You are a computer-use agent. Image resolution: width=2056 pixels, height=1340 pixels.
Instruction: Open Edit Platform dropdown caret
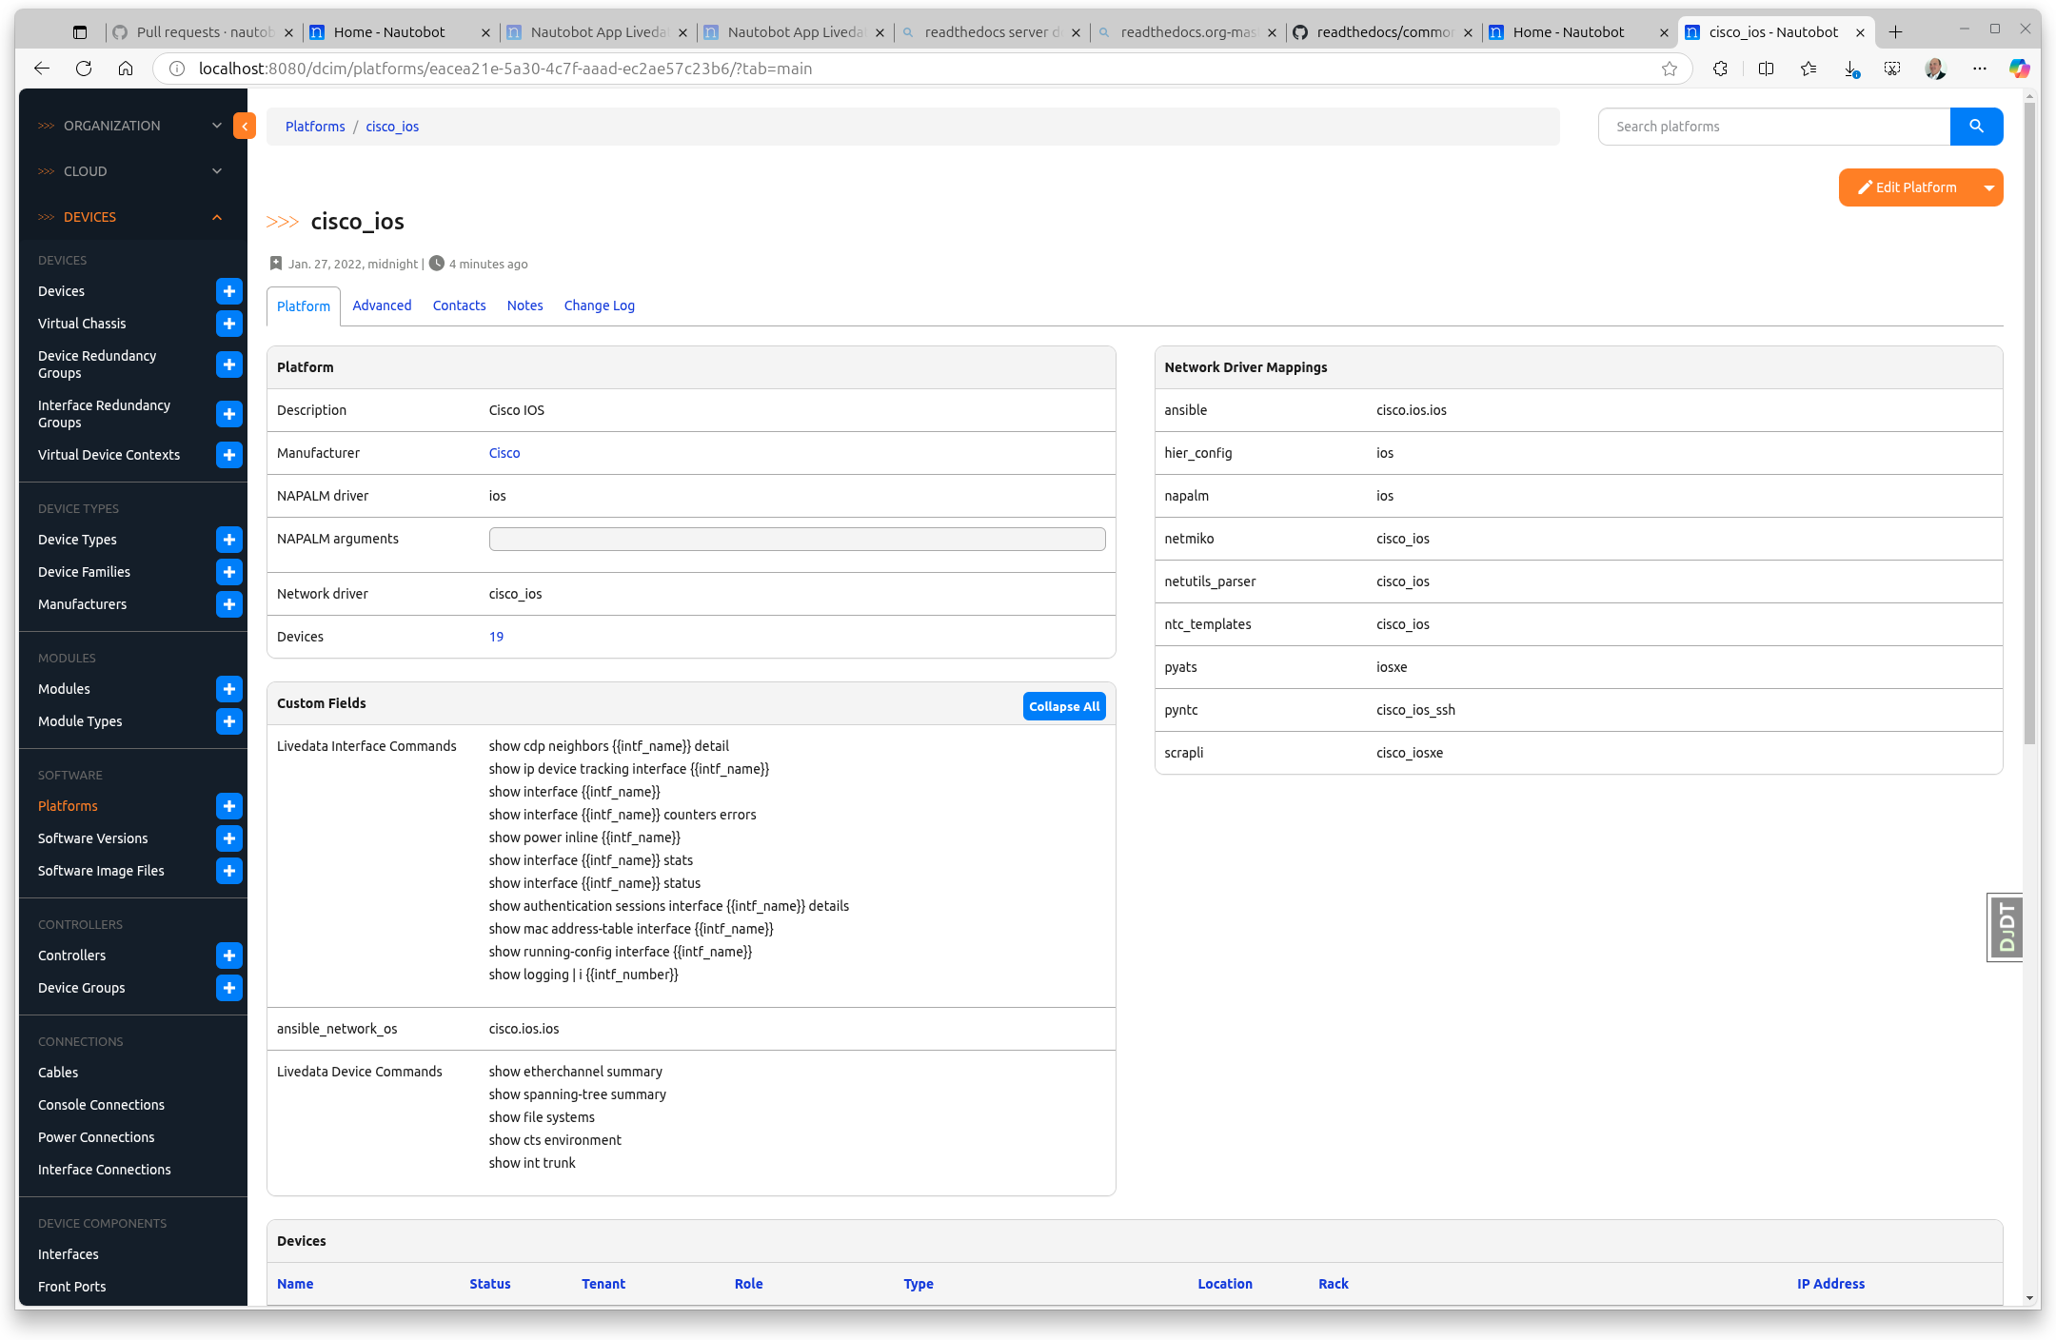(1988, 187)
